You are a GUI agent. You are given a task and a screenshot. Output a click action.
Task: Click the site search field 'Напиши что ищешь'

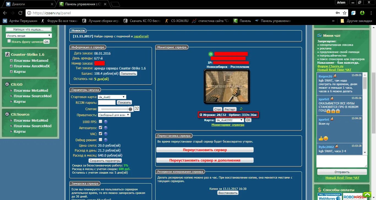(x=29, y=29)
